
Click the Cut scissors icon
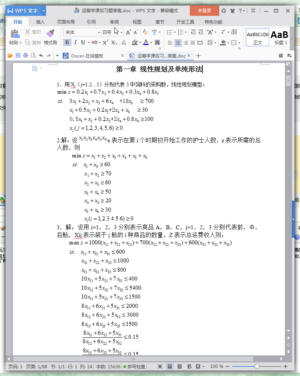pos(28,32)
